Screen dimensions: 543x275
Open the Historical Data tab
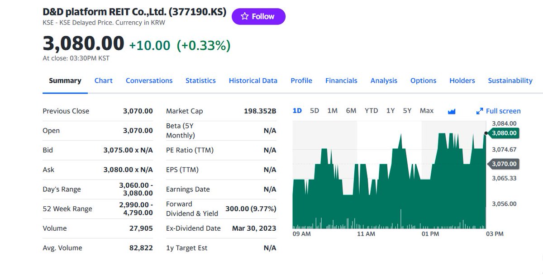click(253, 81)
